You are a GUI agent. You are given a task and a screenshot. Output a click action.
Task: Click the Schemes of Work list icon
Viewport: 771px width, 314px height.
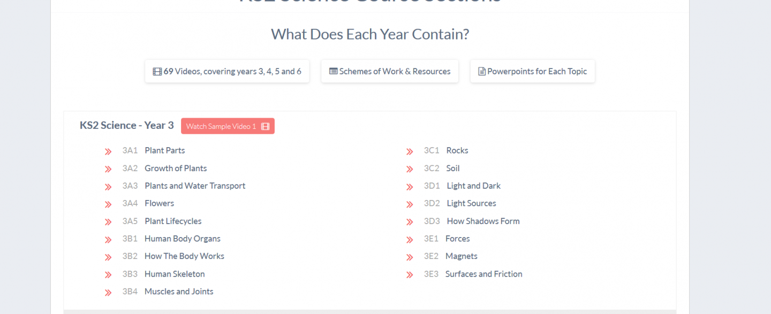tap(333, 71)
